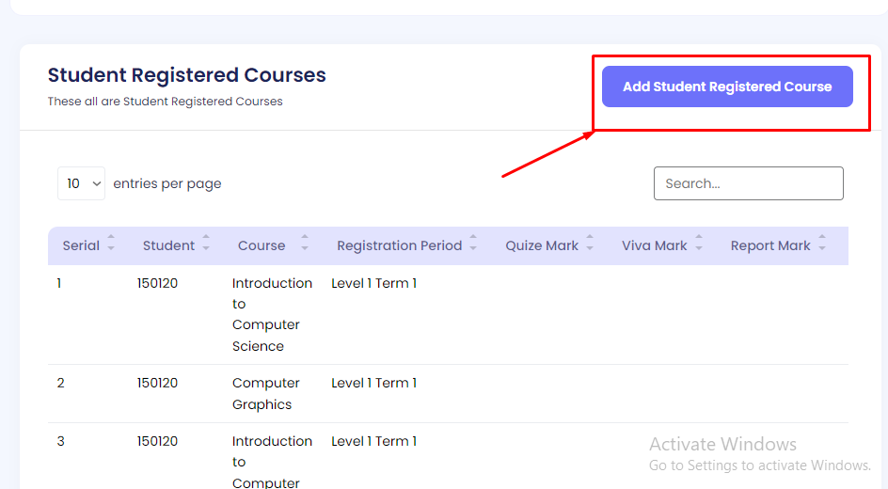Sort table by Serial header

pyautogui.click(x=81, y=245)
